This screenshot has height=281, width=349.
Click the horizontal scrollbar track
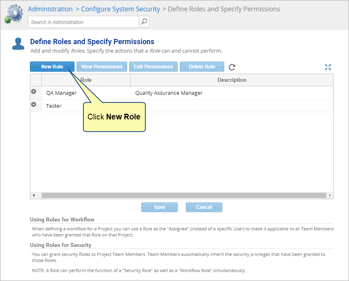click(x=184, y=195)
